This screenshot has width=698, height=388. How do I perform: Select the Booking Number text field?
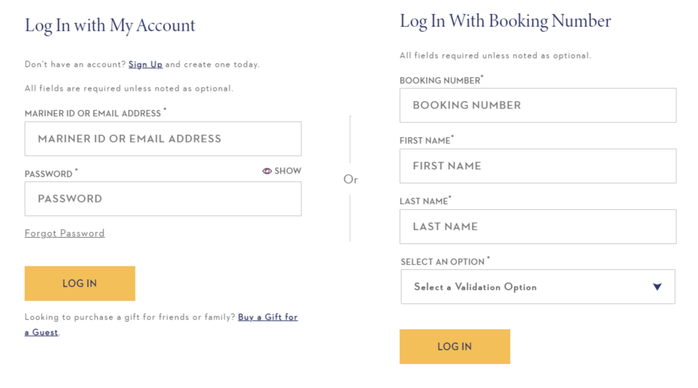(x=537, y=105)
